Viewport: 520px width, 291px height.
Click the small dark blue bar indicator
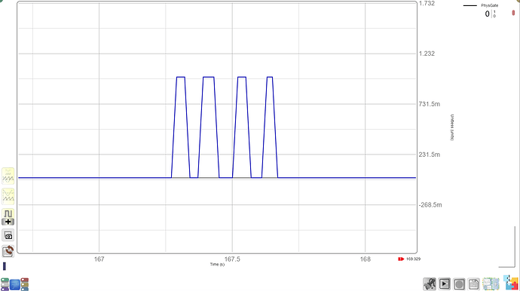(x=5, y=266)
